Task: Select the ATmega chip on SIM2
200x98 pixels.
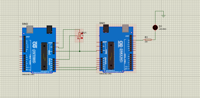Action: (44, 56)
